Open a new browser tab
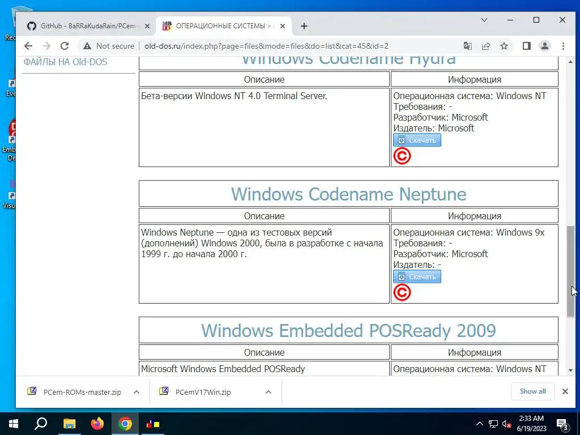The image size is (580, 435). pyautogui.click(x=304, y=26)
